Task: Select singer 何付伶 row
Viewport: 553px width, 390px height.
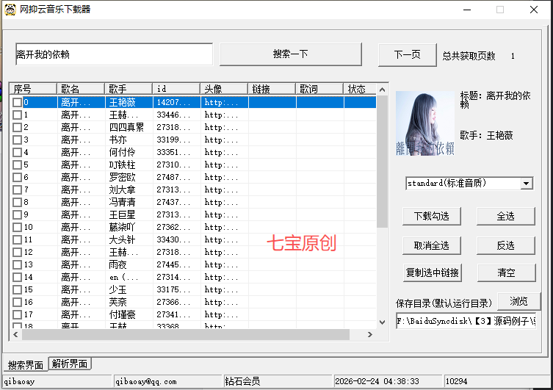Action: pos(122,152)
